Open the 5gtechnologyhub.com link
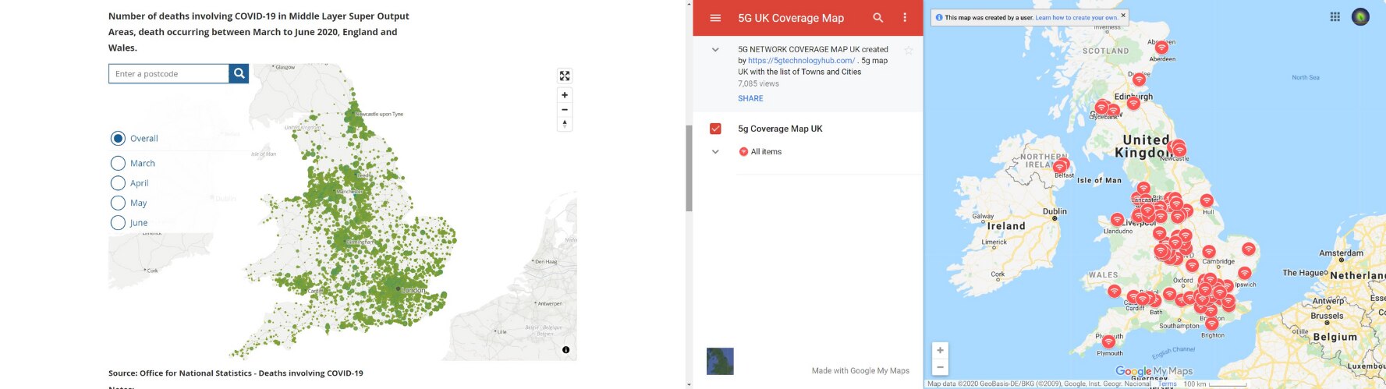The height and width of the screenshot is (389, 1386). point(801,60)
